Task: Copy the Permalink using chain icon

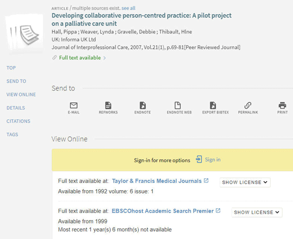Action: [248, 105]
